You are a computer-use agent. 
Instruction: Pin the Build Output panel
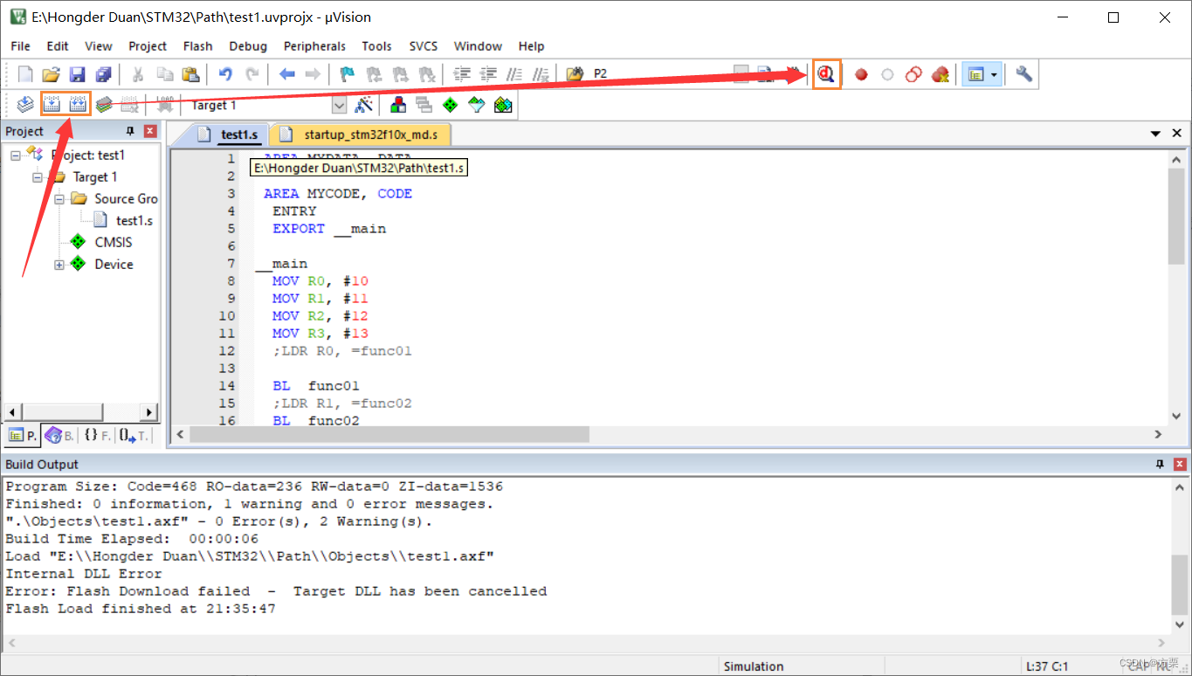[x=1160, y=464]
